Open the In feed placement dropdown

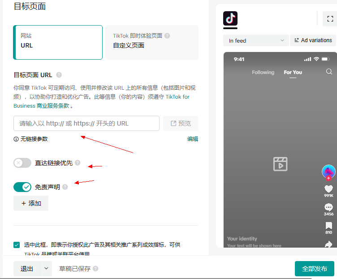pos(256,40)
